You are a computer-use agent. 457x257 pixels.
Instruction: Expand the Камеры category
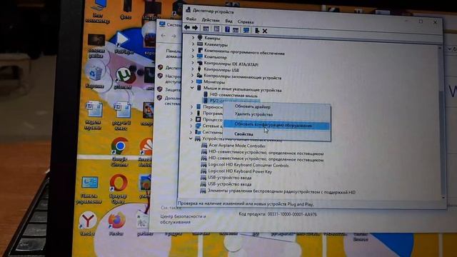tap(193, 38)
